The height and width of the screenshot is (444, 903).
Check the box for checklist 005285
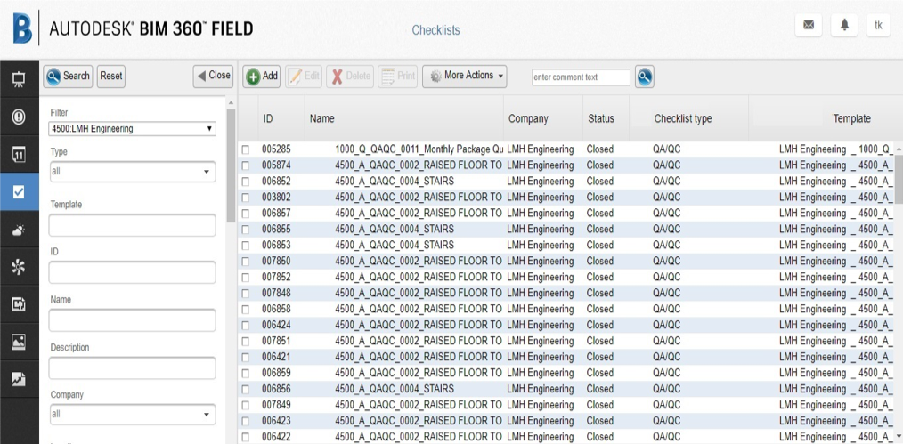(246, 149)
